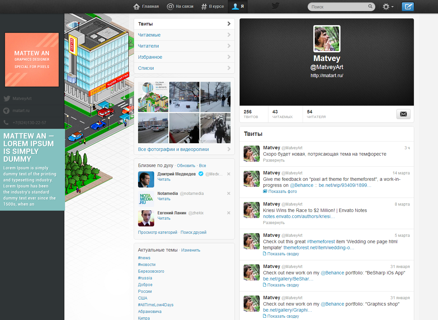Open the В курсе discover tab

click(x=212, y=6)
